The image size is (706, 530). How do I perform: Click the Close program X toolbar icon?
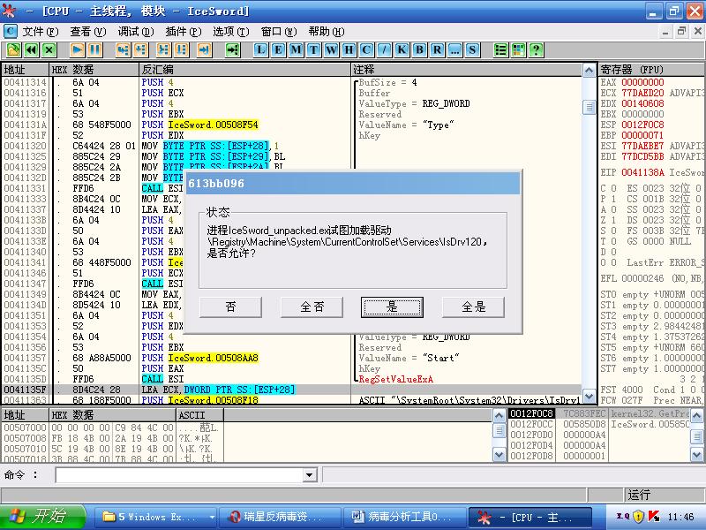[x=49, y=50]
